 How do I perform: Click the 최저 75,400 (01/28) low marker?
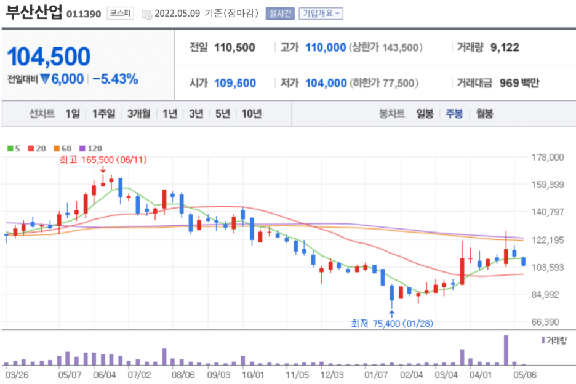[x=392, y=323]
